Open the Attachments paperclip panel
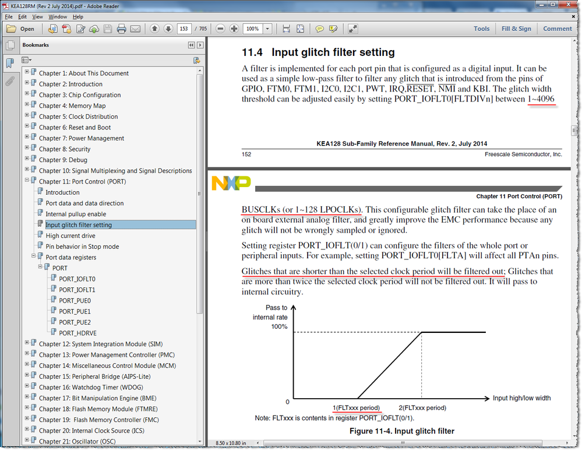The width and height of the screenshot is (582, 450). (x=10, y=81)
